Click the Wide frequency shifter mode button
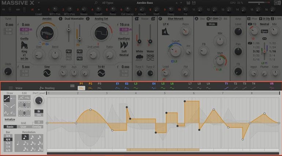Screen dimensions: 282x156 212,24
